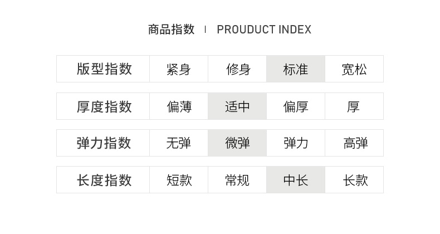Choose the 弹力 elasticity option
The width and height of the screenshot is (440, 234).
296,143
